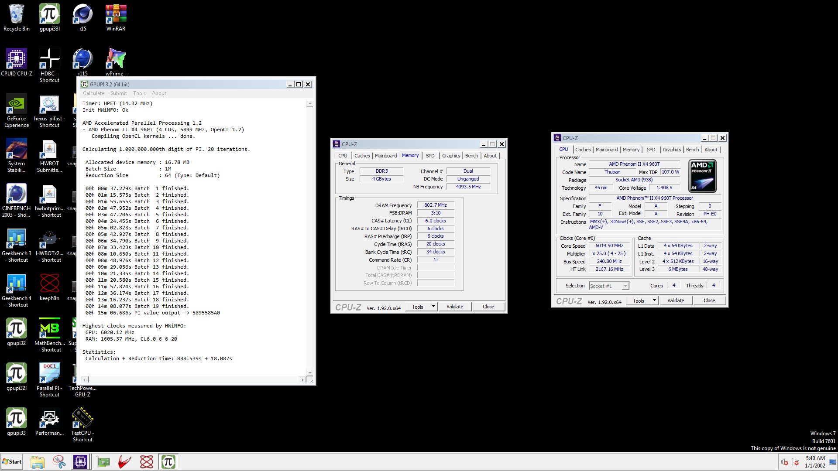
Task: Launch the Geekbench 4 shortcut
Action: (x=17, y=290)
